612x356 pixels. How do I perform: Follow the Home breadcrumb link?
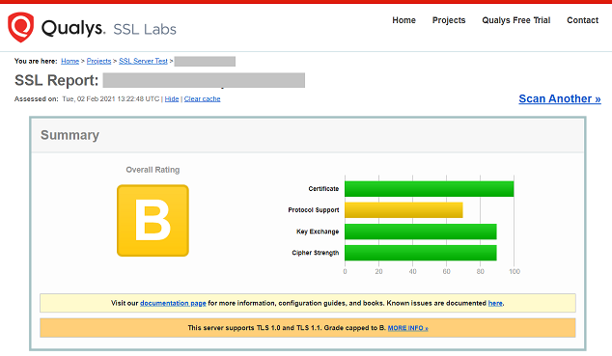(x=70, y=61)
